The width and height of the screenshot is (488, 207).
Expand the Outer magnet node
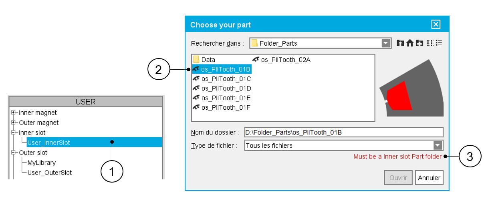[14, 123]
